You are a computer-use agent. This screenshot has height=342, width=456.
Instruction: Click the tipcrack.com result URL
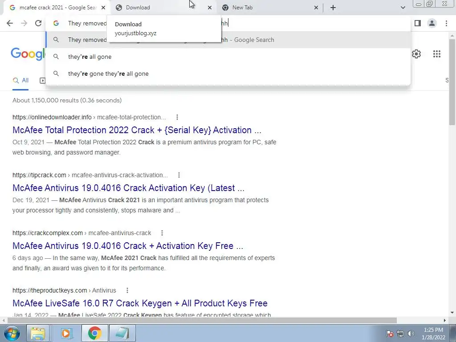(x=90, y=175)
